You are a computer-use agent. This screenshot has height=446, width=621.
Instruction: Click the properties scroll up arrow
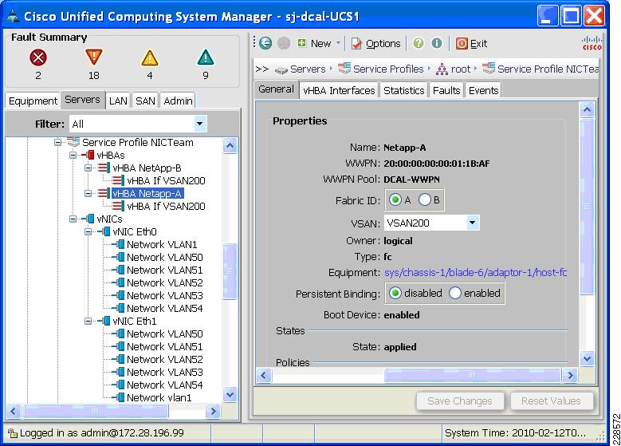(587, 109)
